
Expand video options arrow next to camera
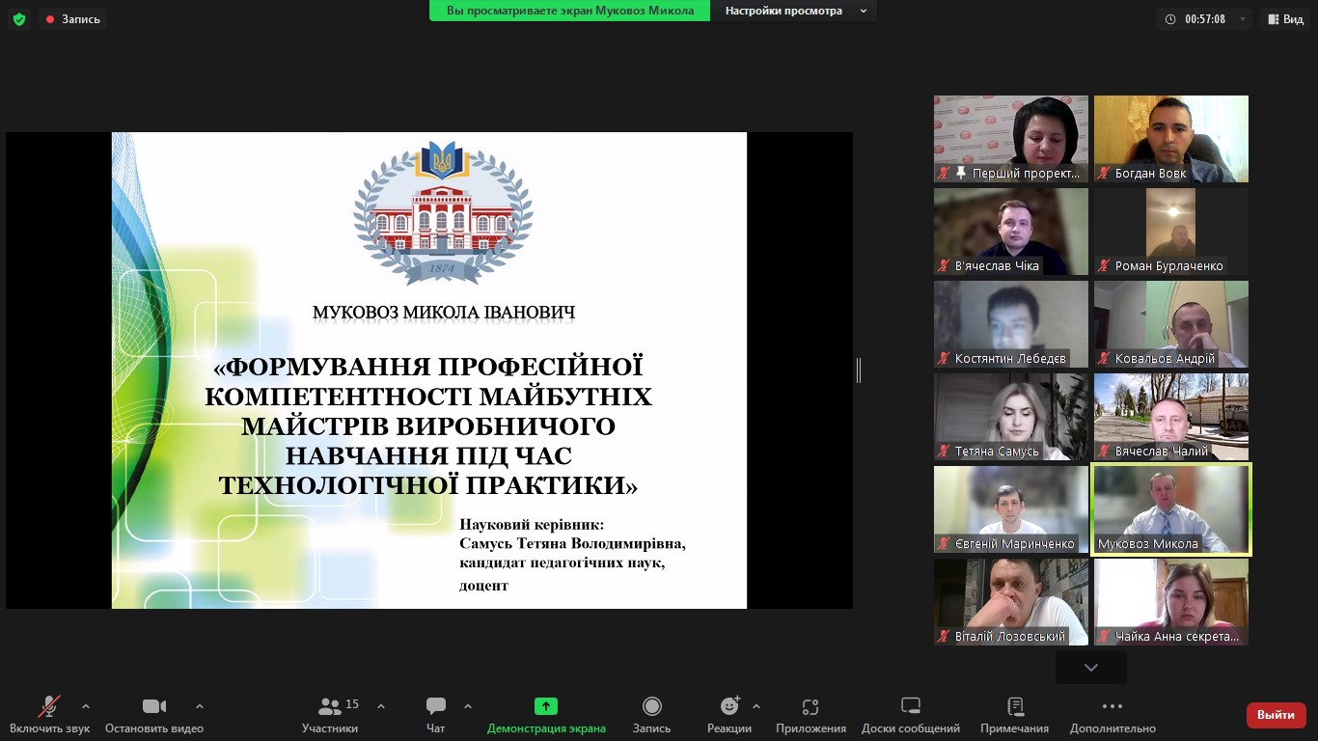coord(200,706)
